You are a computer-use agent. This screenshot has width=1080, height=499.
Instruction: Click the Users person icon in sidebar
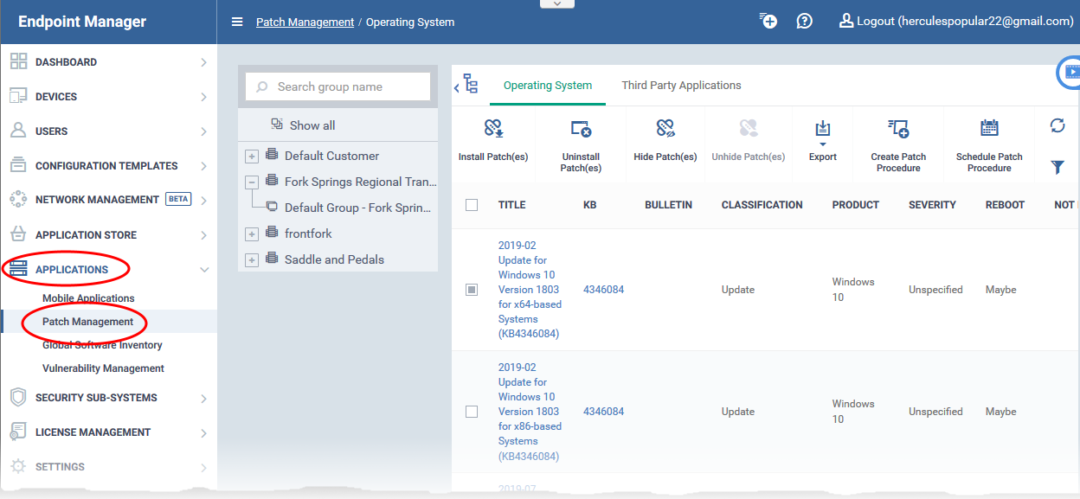[x=18, y=131]
